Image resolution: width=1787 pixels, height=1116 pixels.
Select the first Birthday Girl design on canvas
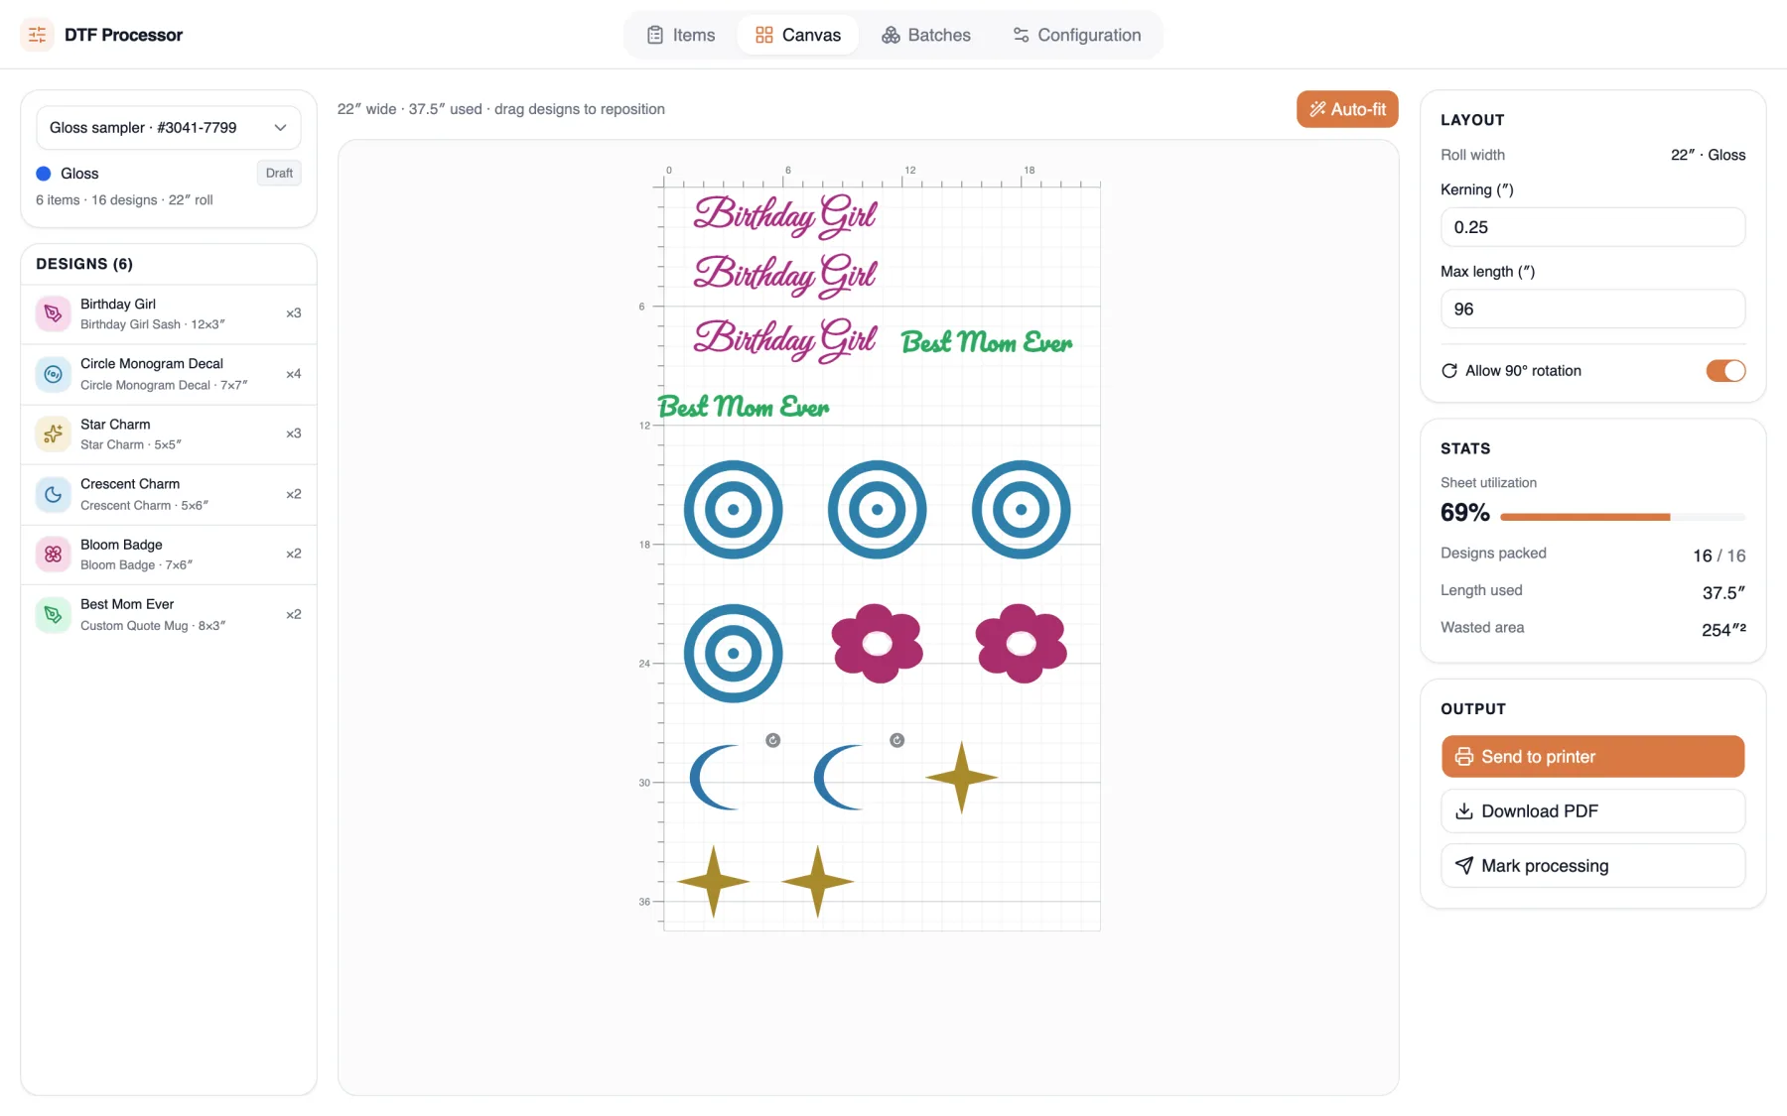point(785,216)
